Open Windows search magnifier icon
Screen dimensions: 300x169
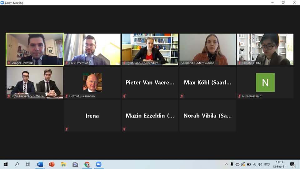point(17,164)
